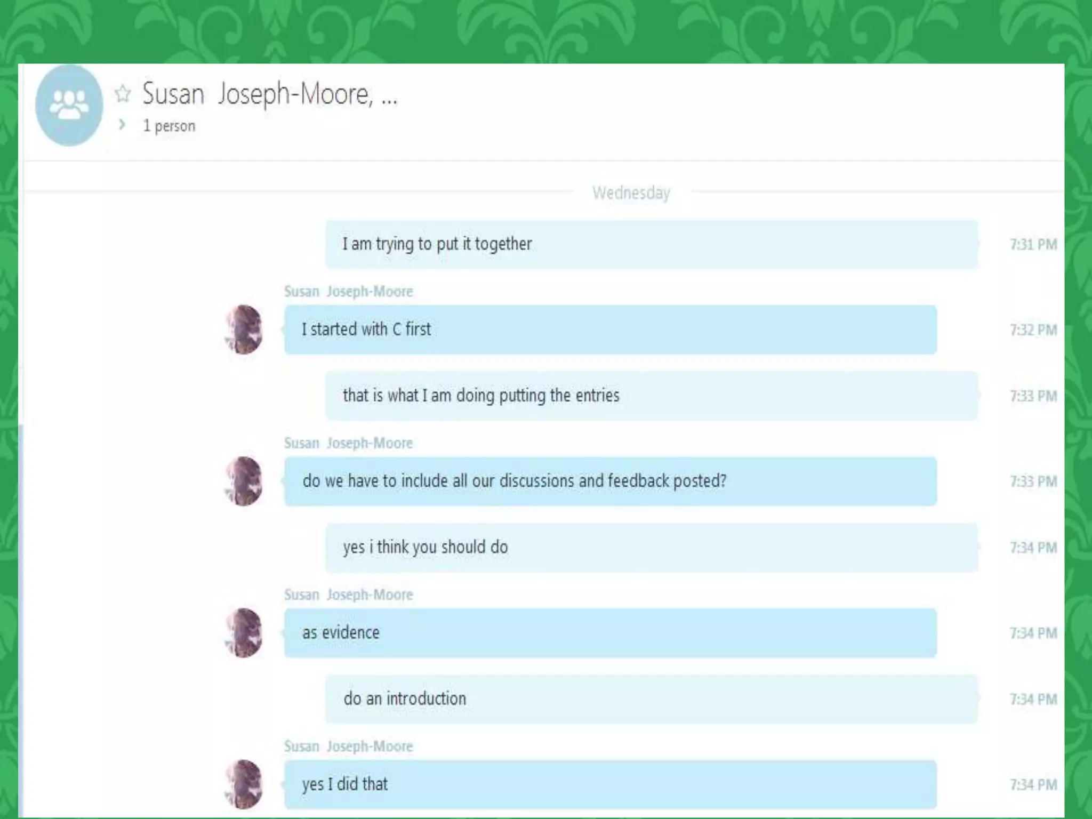
Task: Click Susan's avatar beside "yes I did that"
Action: [244, 784]
